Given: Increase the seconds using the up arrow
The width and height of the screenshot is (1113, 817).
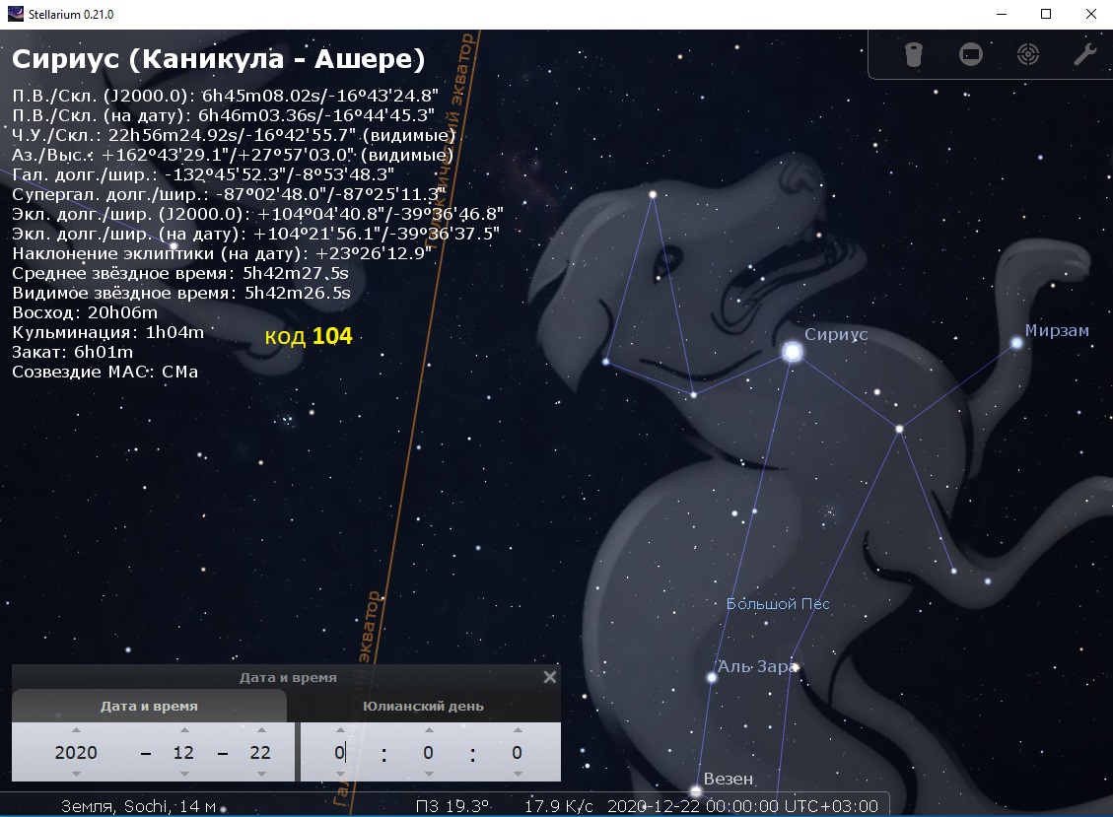Looking at the screenshot, I should pos(518,730).
